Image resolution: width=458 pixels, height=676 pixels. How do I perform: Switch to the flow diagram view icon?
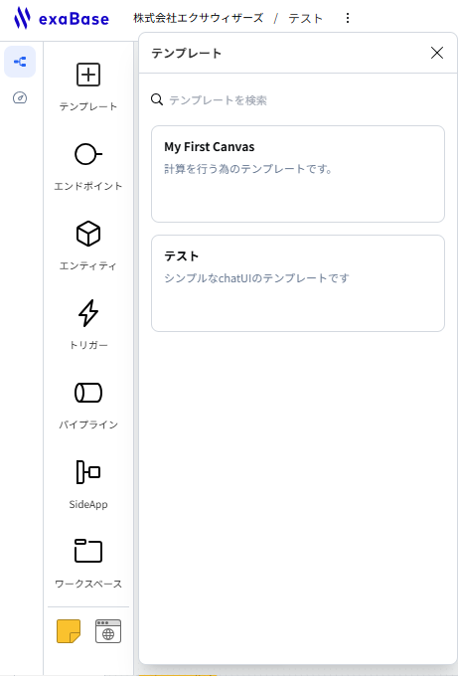pyautogui.click(x=20, y=62)
